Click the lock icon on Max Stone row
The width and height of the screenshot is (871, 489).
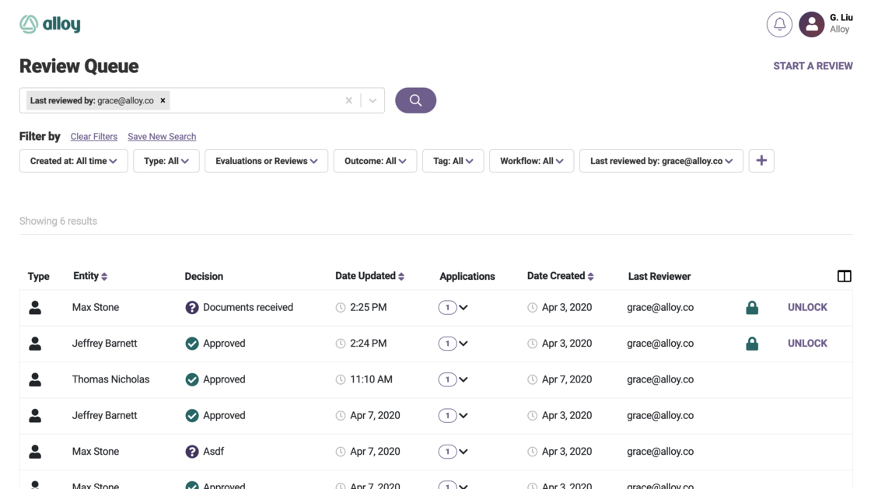pyautogui.click(x=752, y=307)
